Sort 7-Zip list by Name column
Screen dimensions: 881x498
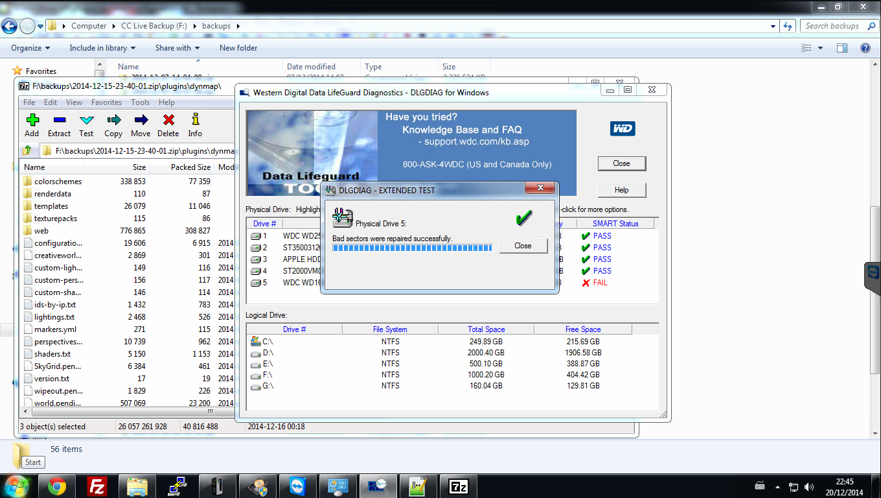[52, 167]
